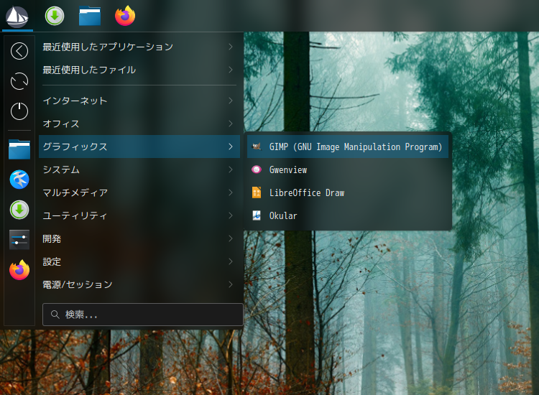Viewport: 539px width, 395px height.
Task: Launch LibreOffice Draw from the submenu
Action: point(348,192)
